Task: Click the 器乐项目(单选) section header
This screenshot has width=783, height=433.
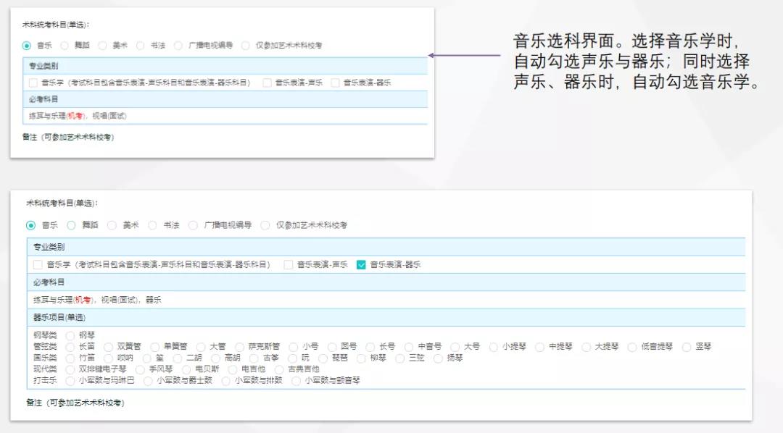Action: pos(386,317)
